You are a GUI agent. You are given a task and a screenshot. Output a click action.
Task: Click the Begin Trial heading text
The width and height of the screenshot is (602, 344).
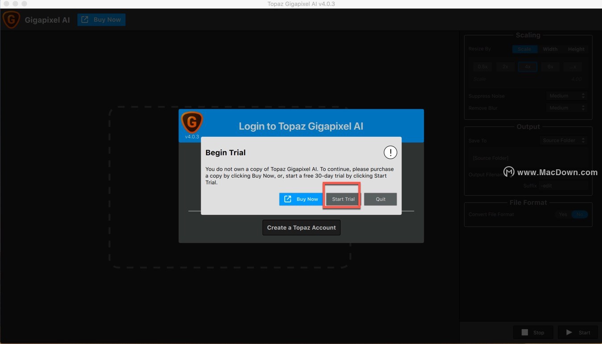(225, 152)
